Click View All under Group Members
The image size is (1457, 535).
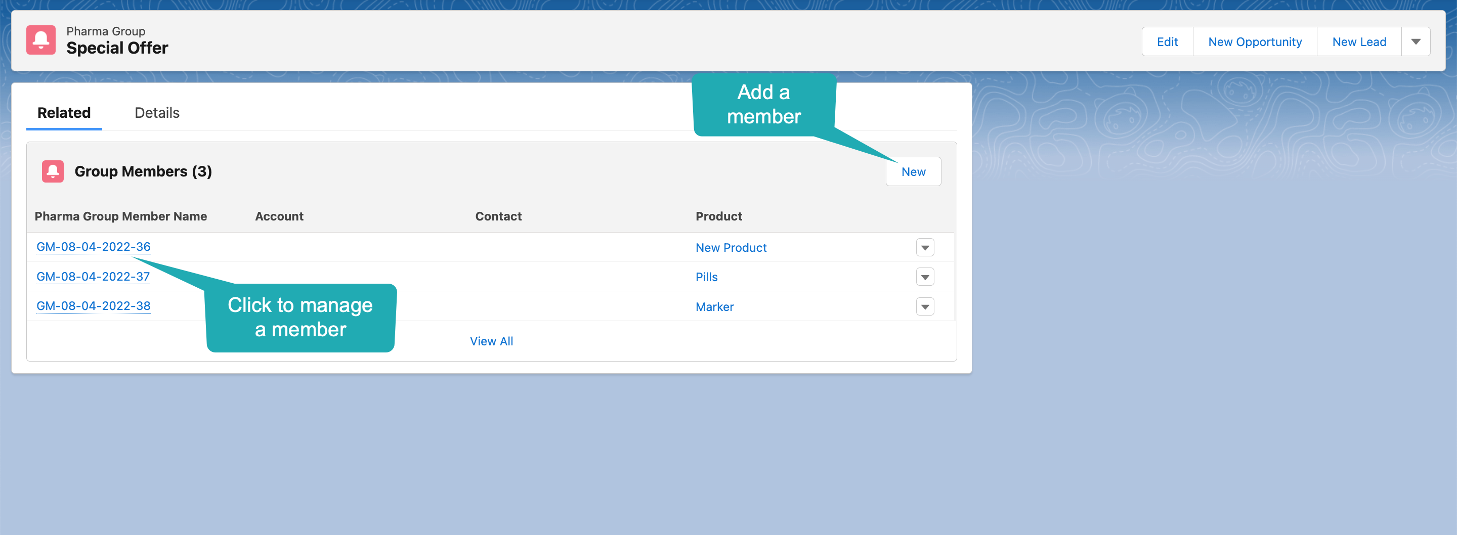tap(491, 341)
